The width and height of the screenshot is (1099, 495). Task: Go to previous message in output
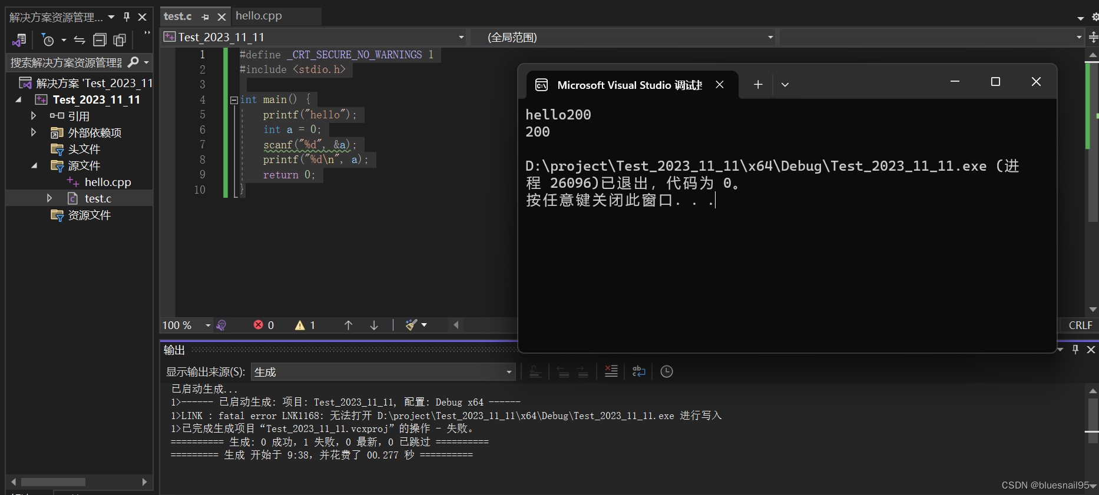click(x=564, y=371)
